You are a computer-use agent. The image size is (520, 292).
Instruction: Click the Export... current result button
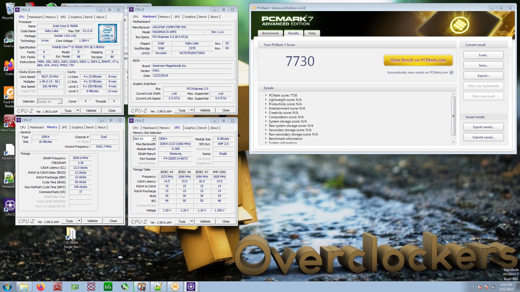coord(483,76)
